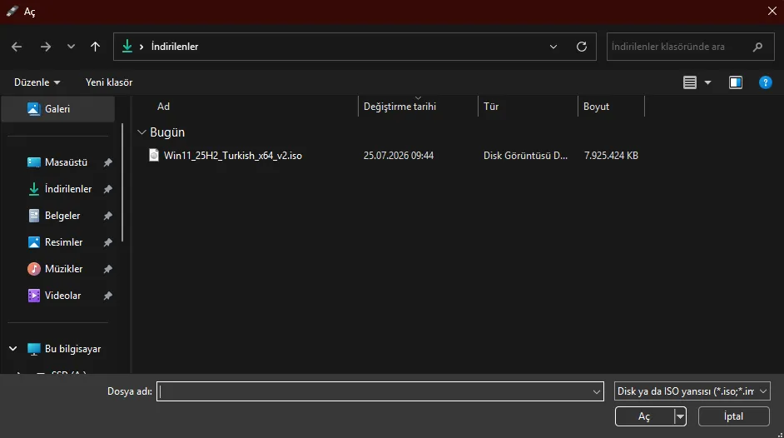Open Belgeler from the sidebar
784x438 pixels.
62,216
